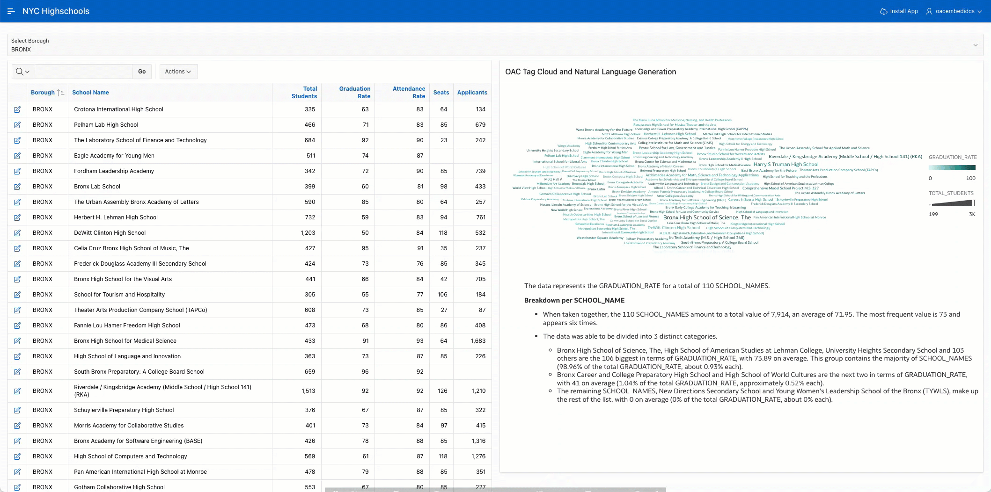Edit the Frederick Douglass Academy III row
The image size is (991, 492).
coord(17,264)
